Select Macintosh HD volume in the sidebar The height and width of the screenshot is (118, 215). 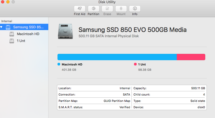tap(28, 34)
